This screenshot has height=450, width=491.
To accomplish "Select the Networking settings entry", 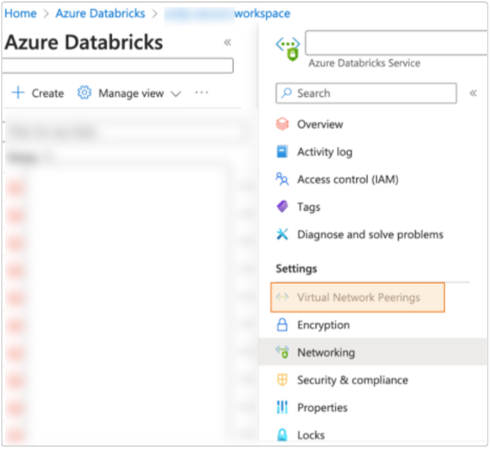I will pyautogui.click(x=373, y=352).
